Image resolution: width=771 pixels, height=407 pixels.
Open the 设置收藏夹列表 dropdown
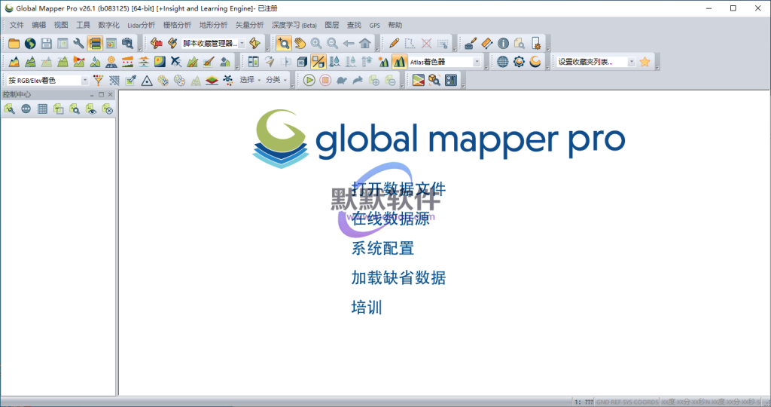click(x=631, y=63)
